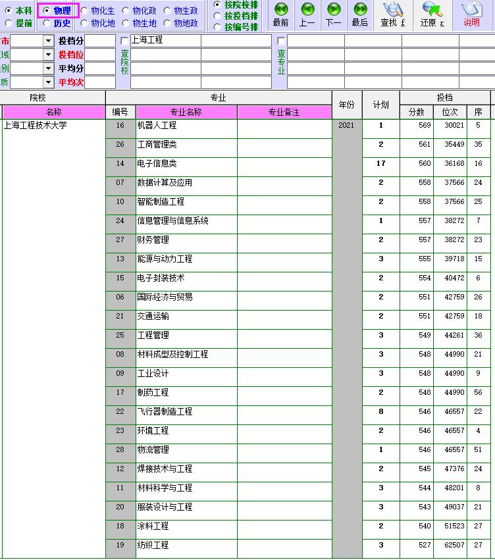Click the first 查专业 search field
The height and width of the screenshot is (560, 495).
point(316,41)
